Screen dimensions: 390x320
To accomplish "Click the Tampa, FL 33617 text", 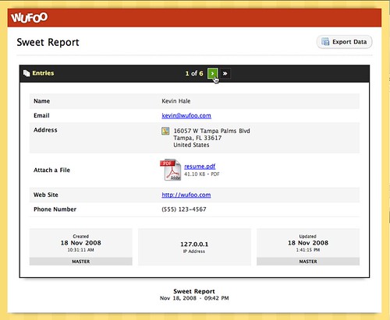I will click(197, 138).
